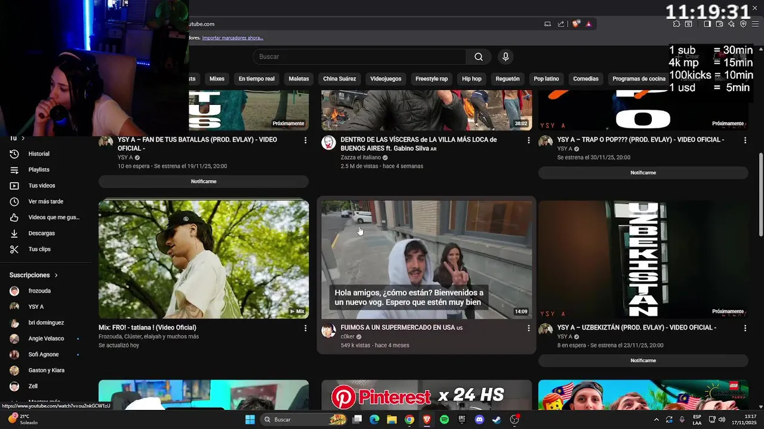Select the Reguetón filter chip
Viewport: 764px width, 429px height.
click(507, 79)
